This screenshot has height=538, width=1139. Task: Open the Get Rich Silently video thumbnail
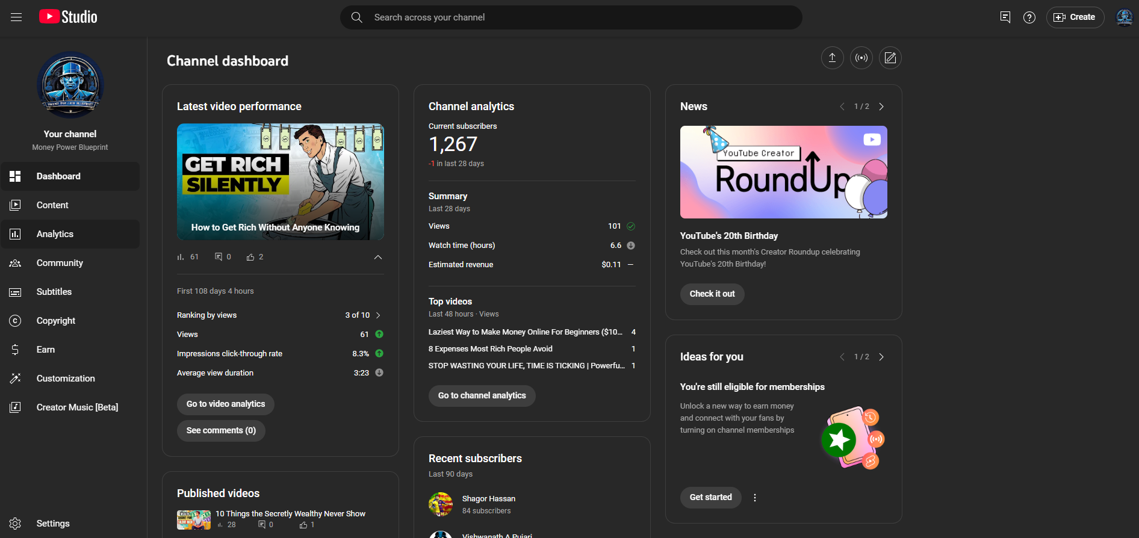pyautogui.click(x=281, y=182)
